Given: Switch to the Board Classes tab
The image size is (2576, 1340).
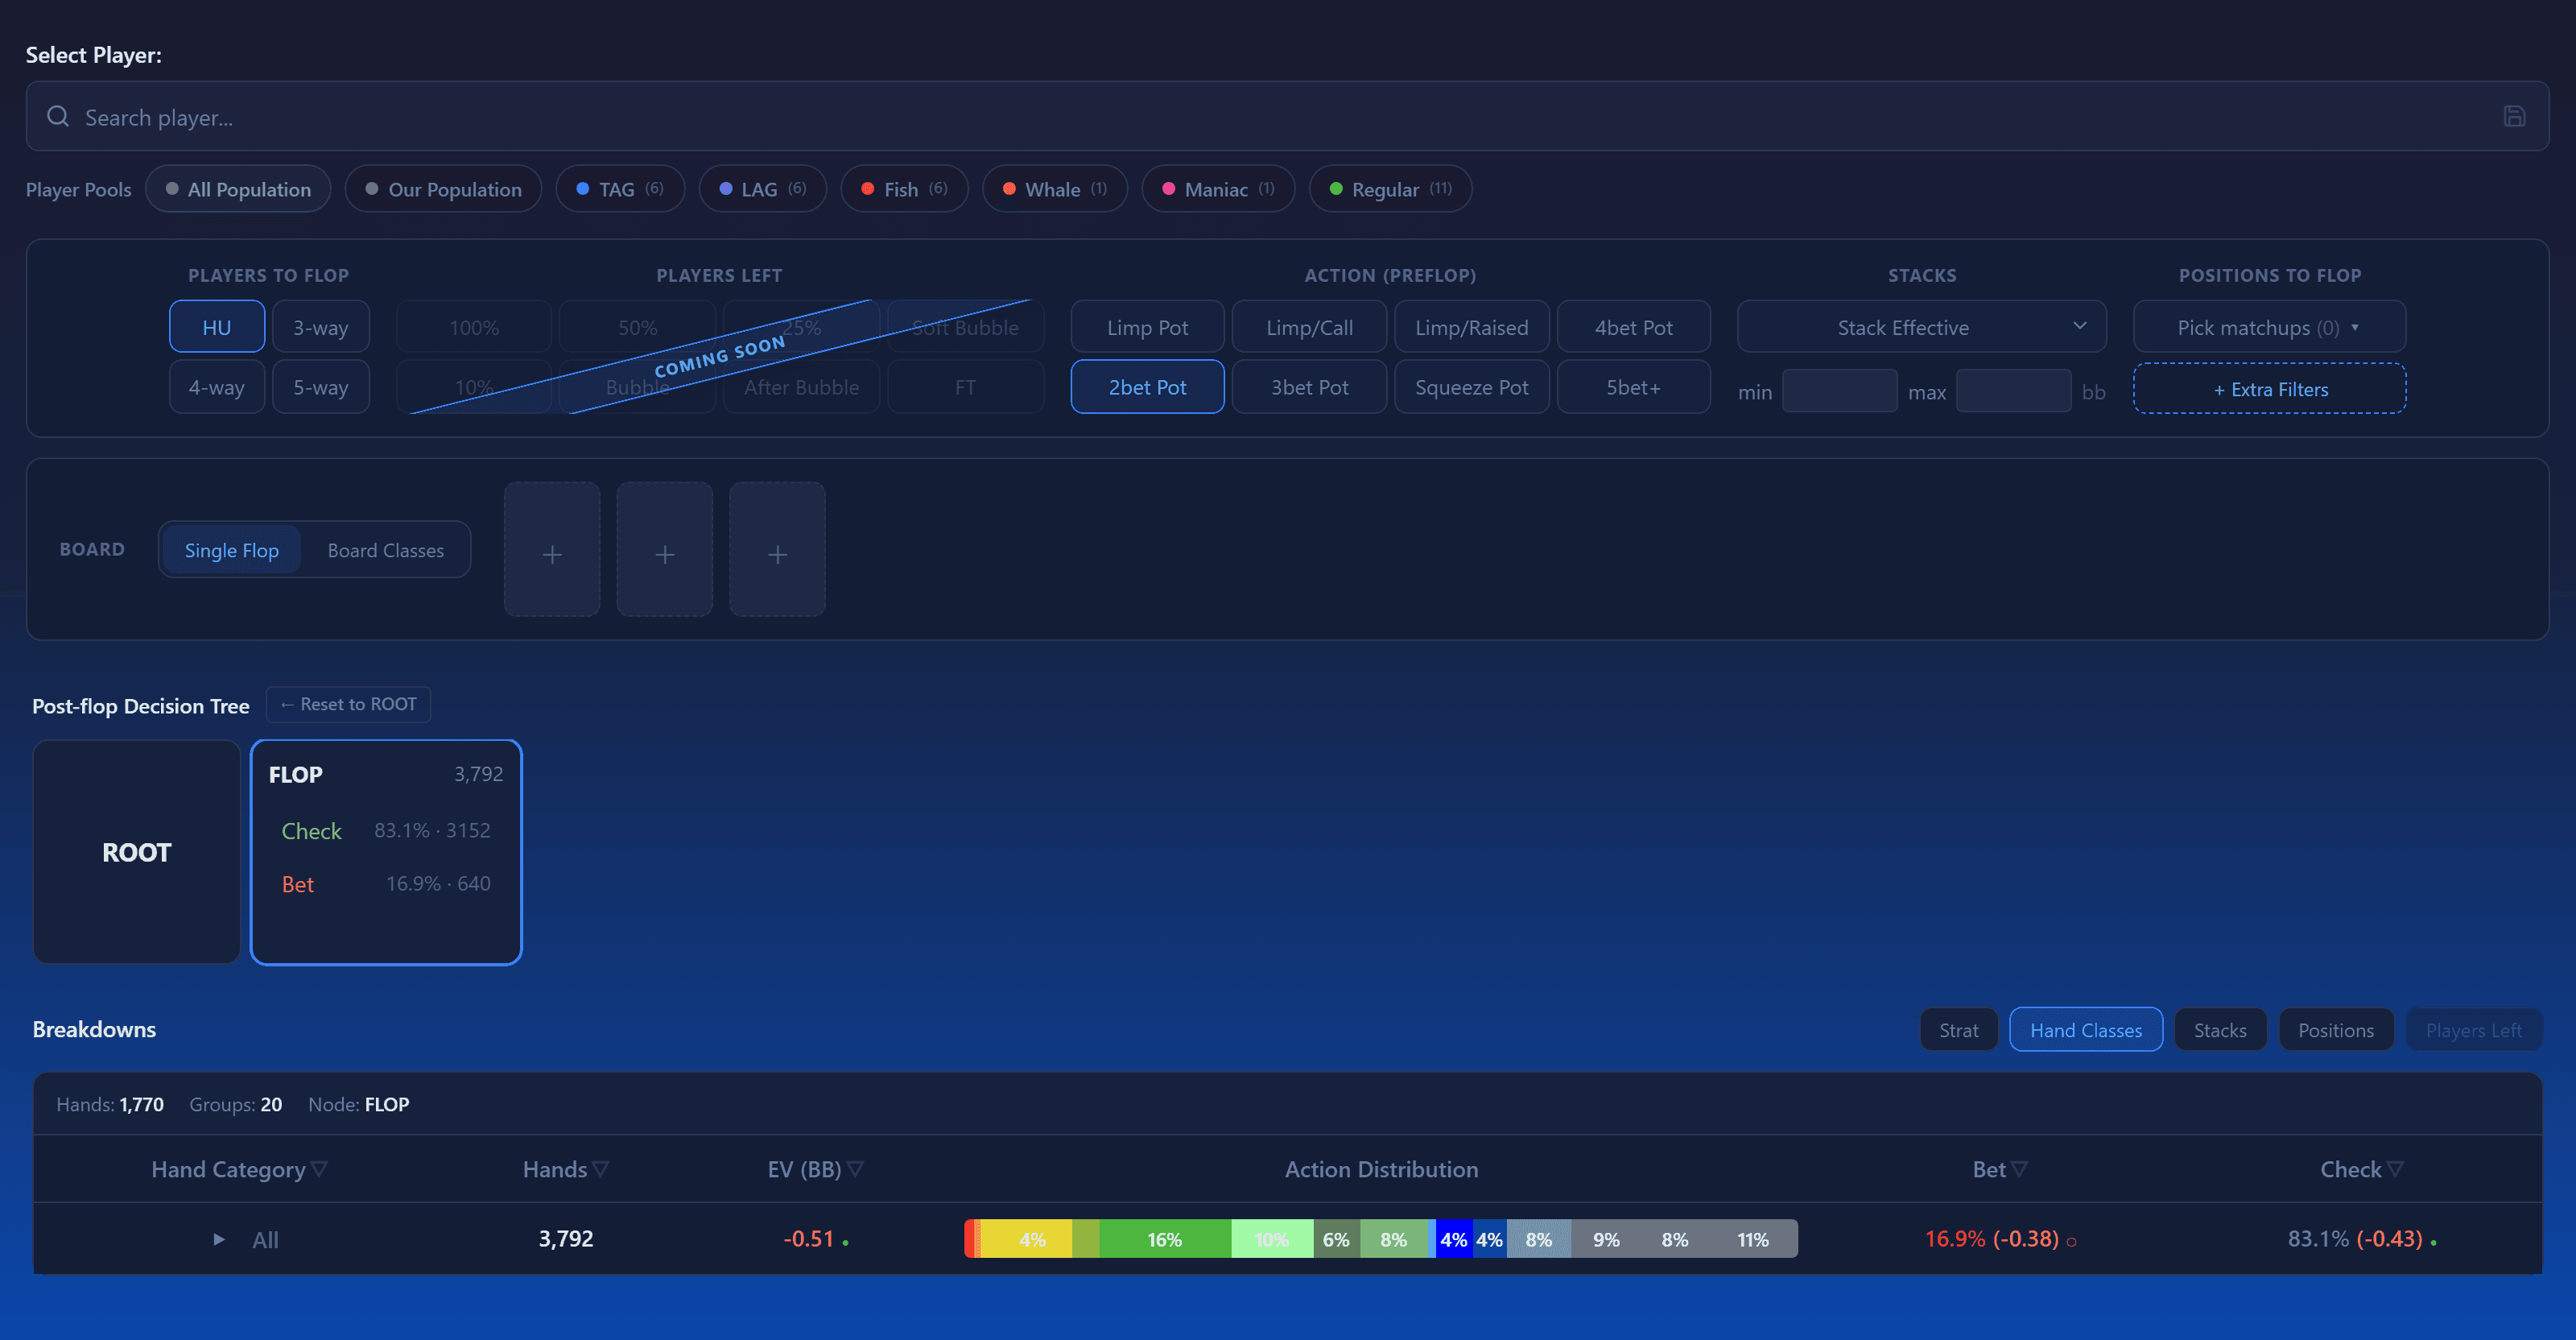Looking at the screenshot, I should 386,550.
